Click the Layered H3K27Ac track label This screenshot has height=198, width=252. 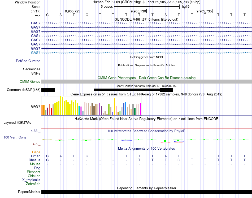tap(17, 123)
